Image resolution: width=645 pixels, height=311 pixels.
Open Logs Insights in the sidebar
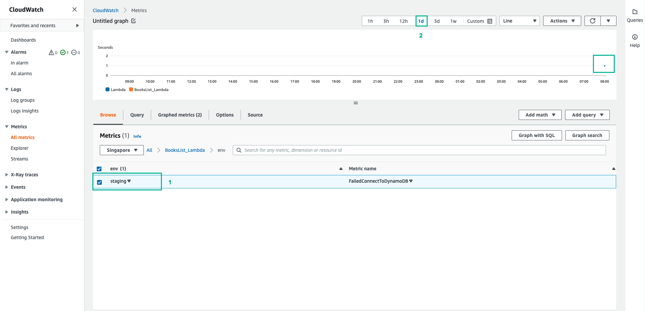tap(25, 111)
